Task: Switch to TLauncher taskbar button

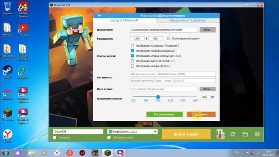Action: click(108, 153)
